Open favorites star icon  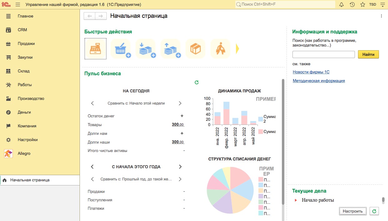point(362,5)
